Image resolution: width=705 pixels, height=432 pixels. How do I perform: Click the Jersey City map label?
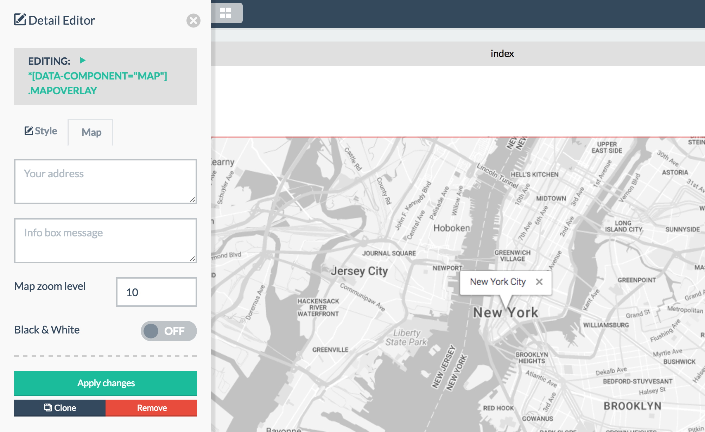pos(359,271)
